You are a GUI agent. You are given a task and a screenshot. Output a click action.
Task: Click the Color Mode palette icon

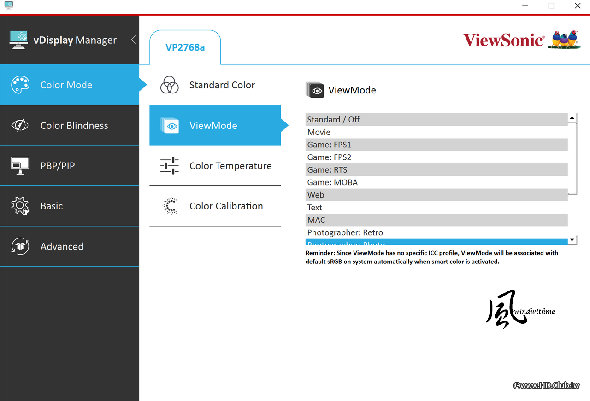20,85
